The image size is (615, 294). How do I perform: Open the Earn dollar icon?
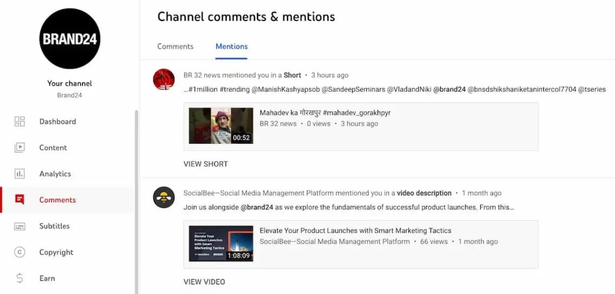(x=19, y=278)
